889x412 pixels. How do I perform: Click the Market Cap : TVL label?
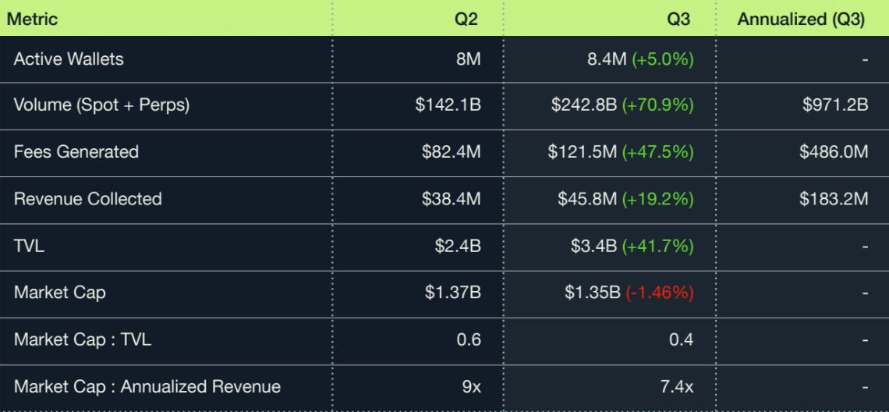(x=83, y=339)
